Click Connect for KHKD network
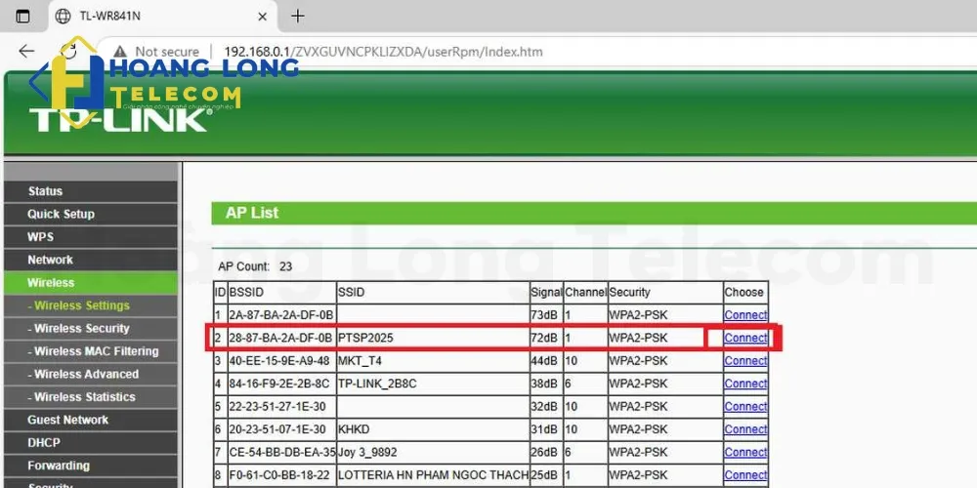 745,429
